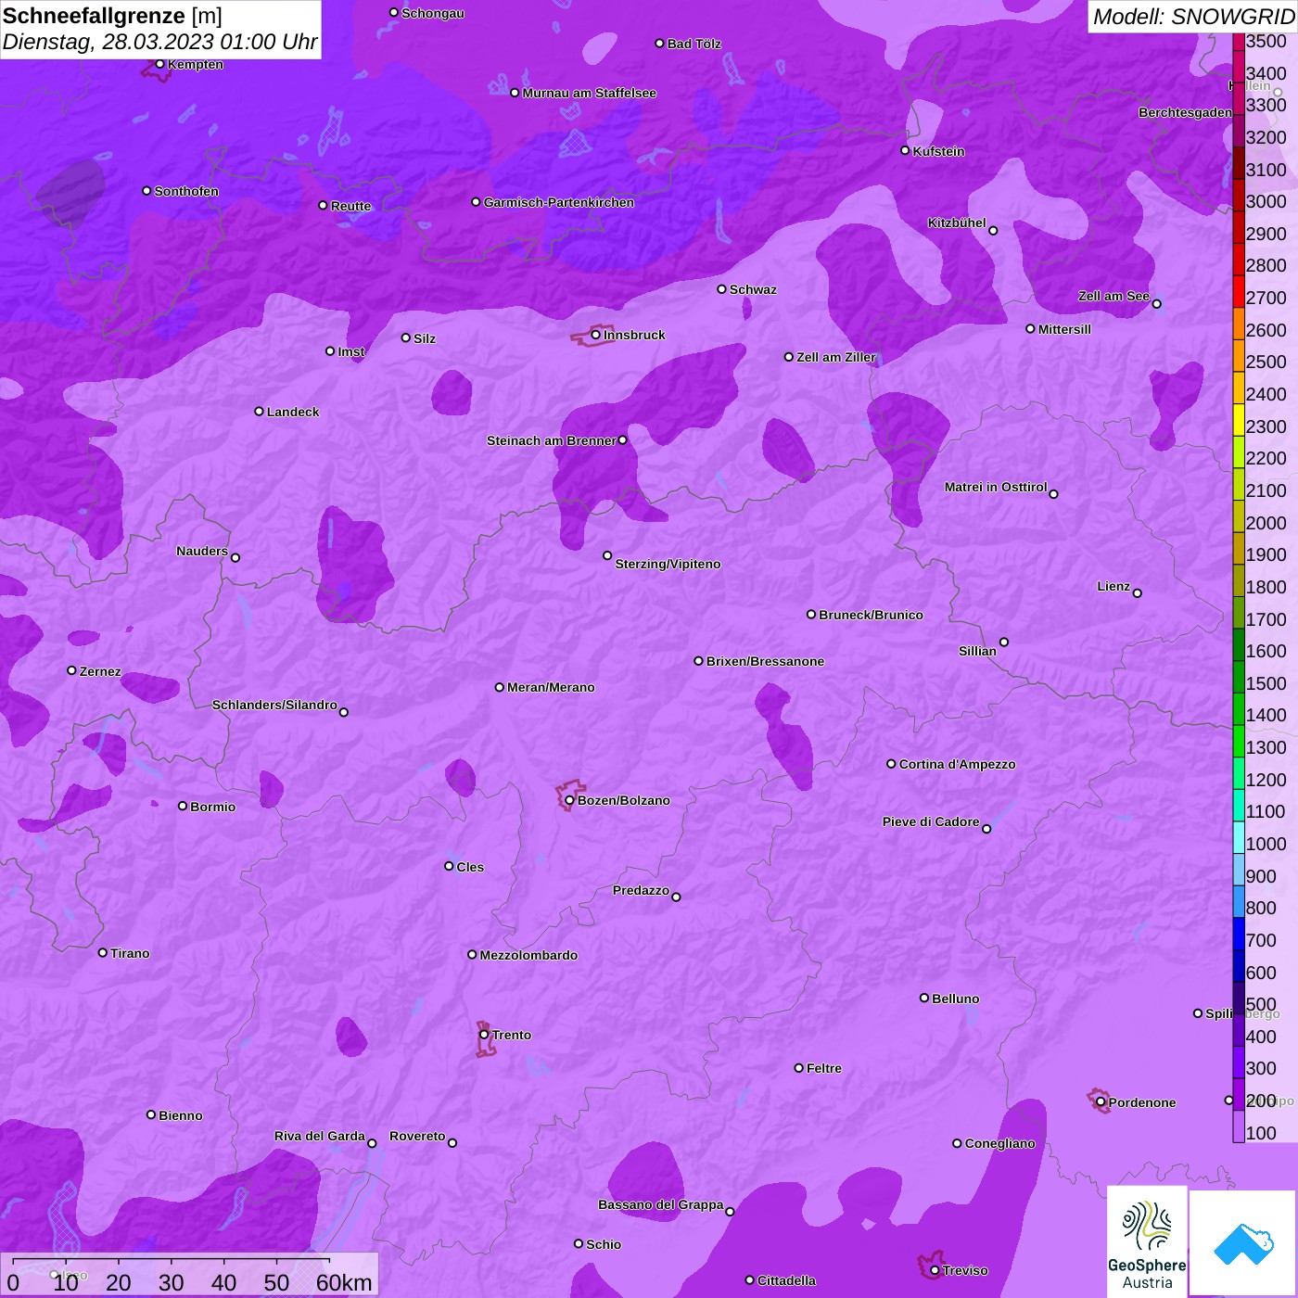Select the Bormio location marker
Image resolution: width=1298 pixels, height=1298 pixels.
183,807
